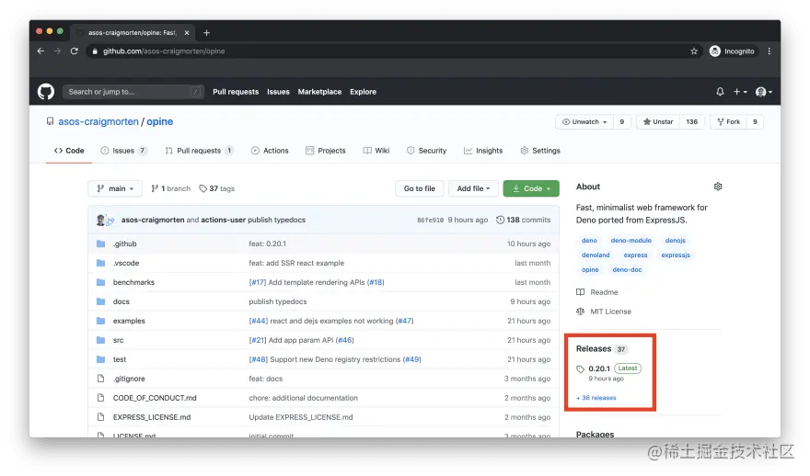Screen dimensions: 810x476
Task: Open the stargazers count 136
Action: 691,122
